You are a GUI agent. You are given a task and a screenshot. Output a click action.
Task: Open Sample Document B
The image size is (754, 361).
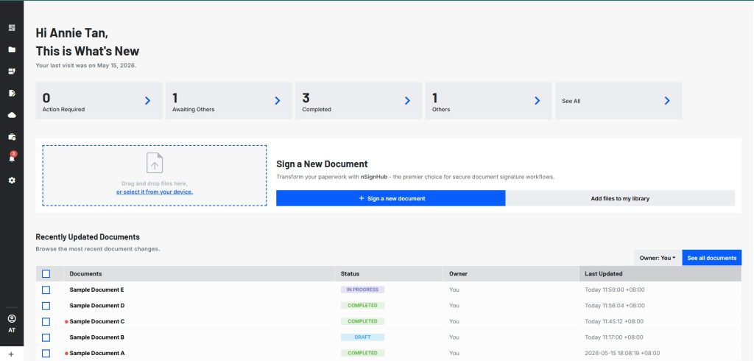(x=96, y=337)
